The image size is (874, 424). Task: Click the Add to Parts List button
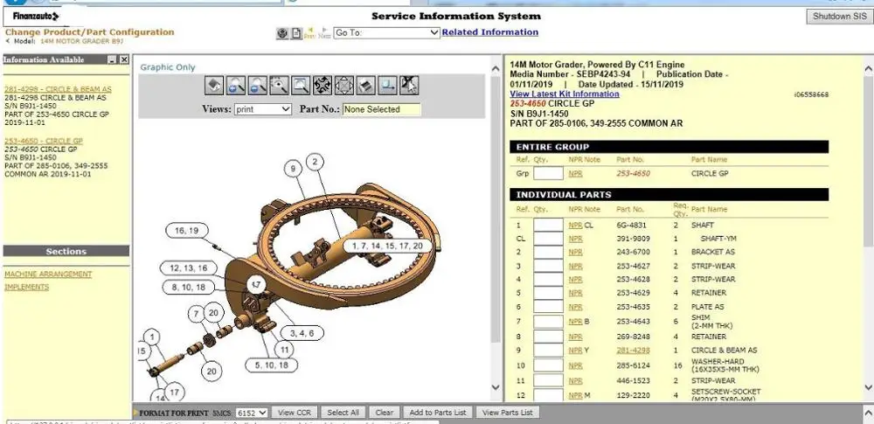pyautogui.click(x=438, y=413)
